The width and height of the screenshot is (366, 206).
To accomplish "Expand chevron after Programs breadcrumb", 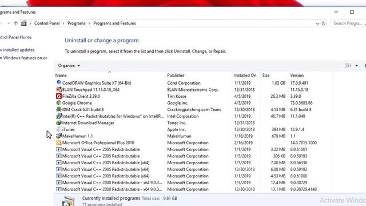I will [x=89, y=23].
